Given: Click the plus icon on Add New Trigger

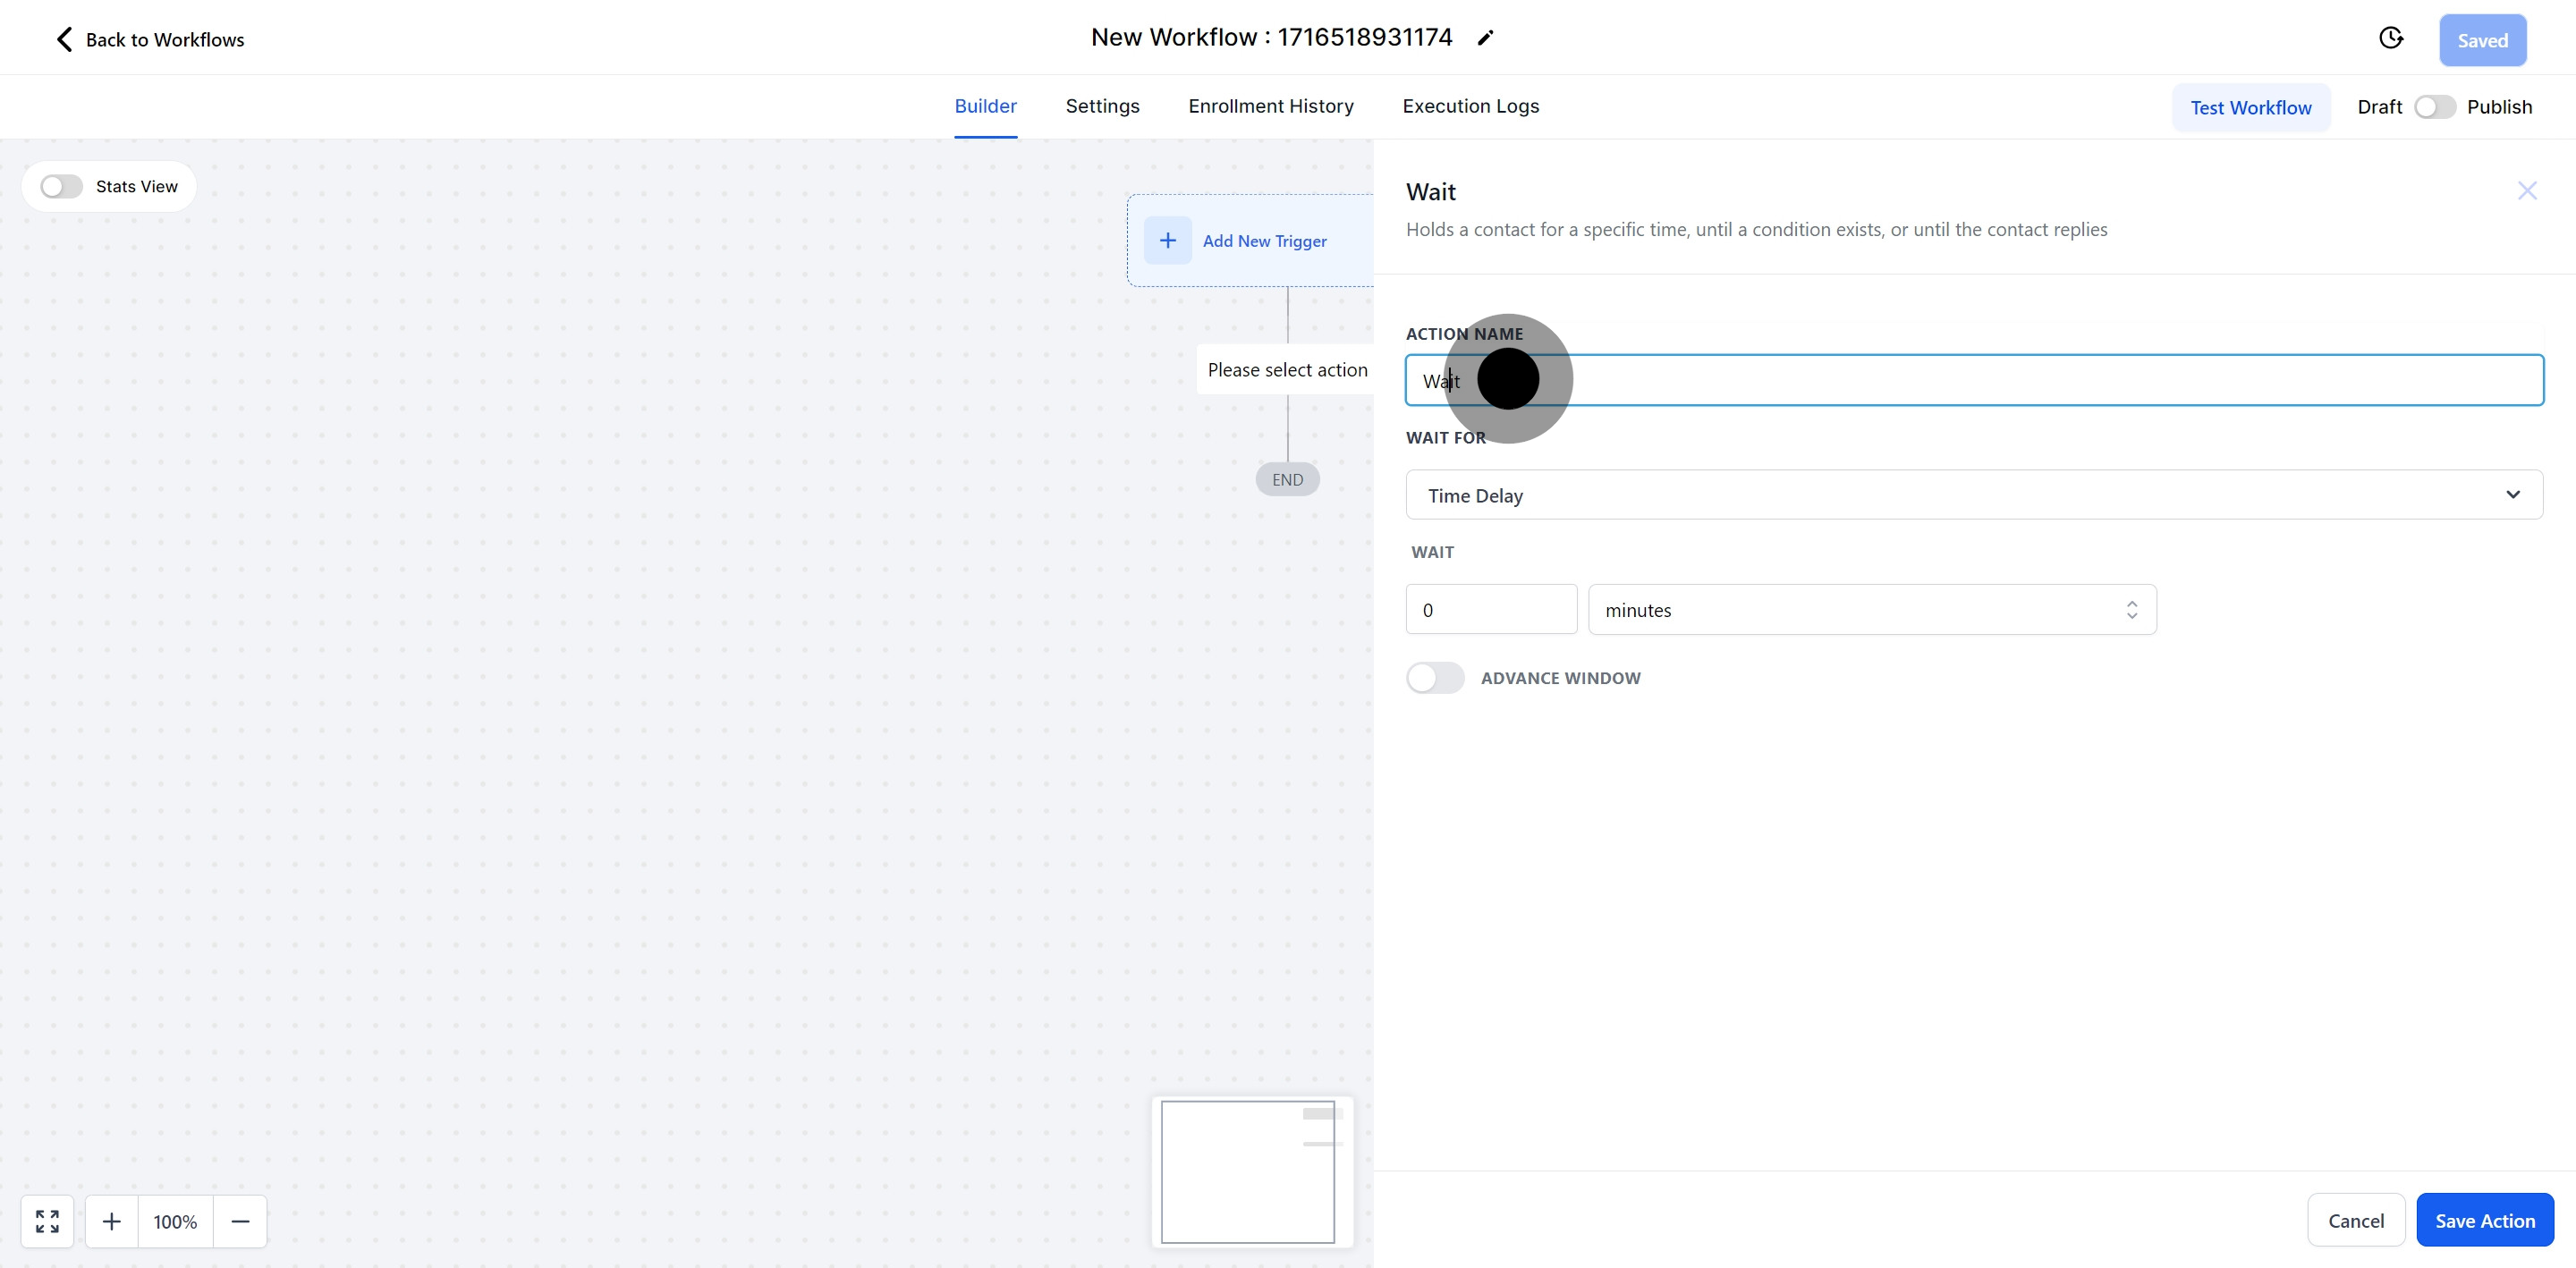Looking at the screenshot, I should [1167, 241].
